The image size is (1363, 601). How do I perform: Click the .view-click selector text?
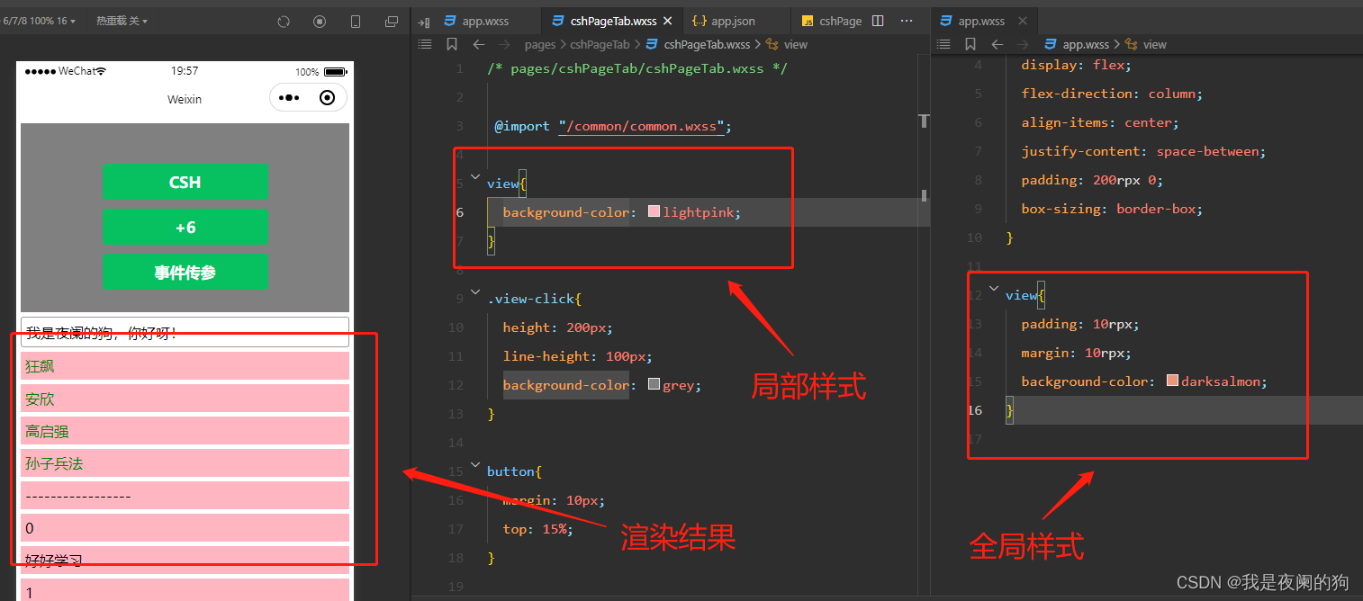tap(531, 299)
